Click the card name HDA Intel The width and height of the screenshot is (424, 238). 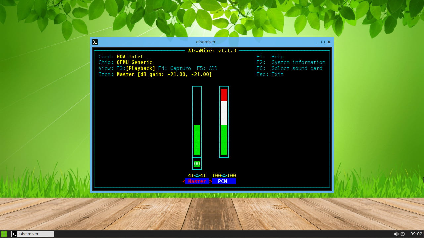click(130, 57)
